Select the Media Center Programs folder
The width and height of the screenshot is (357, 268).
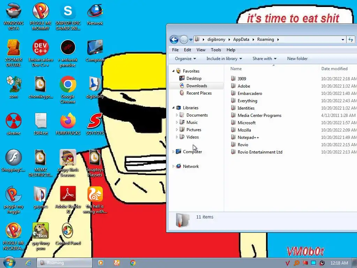click(x=259, y=115)
